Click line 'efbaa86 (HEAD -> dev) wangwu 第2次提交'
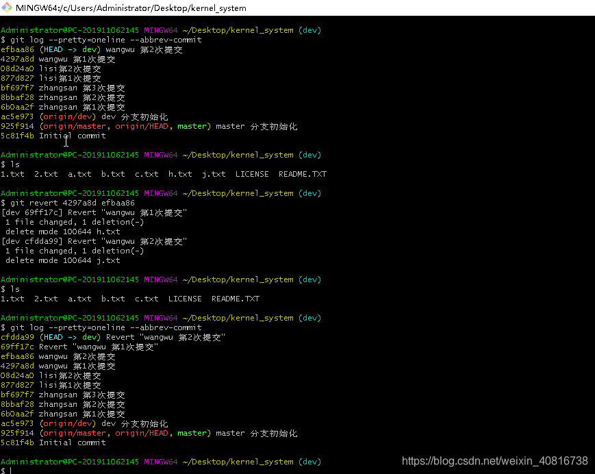595x474 pixels. pyautogui.click(x=92, y=50)
